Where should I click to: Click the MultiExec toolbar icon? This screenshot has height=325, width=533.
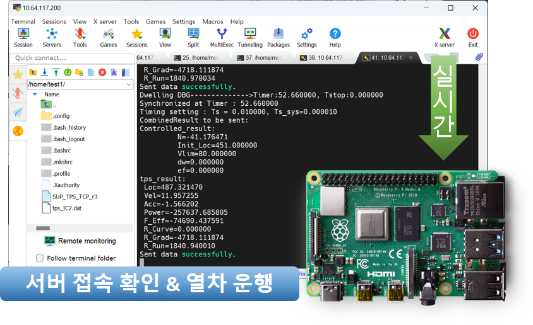(x=222, y=37)
